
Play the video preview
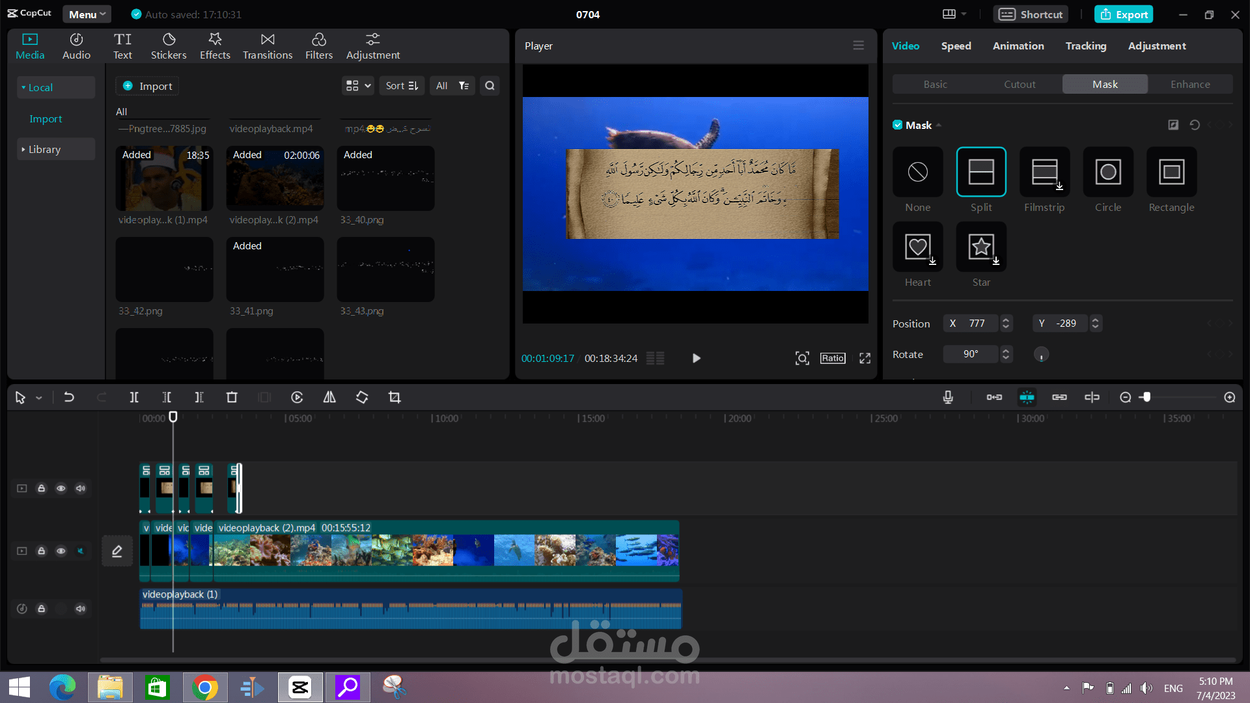[696, 358]
